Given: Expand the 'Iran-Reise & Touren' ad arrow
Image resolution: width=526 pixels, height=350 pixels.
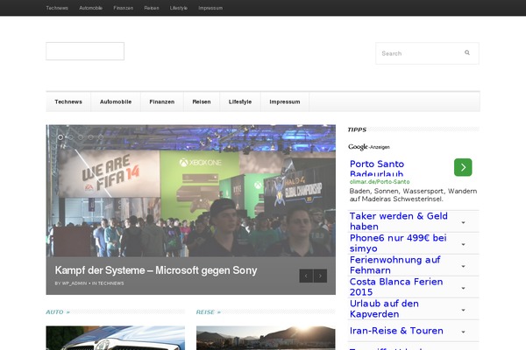Looking at the screenshot, I should coord(463,332).
